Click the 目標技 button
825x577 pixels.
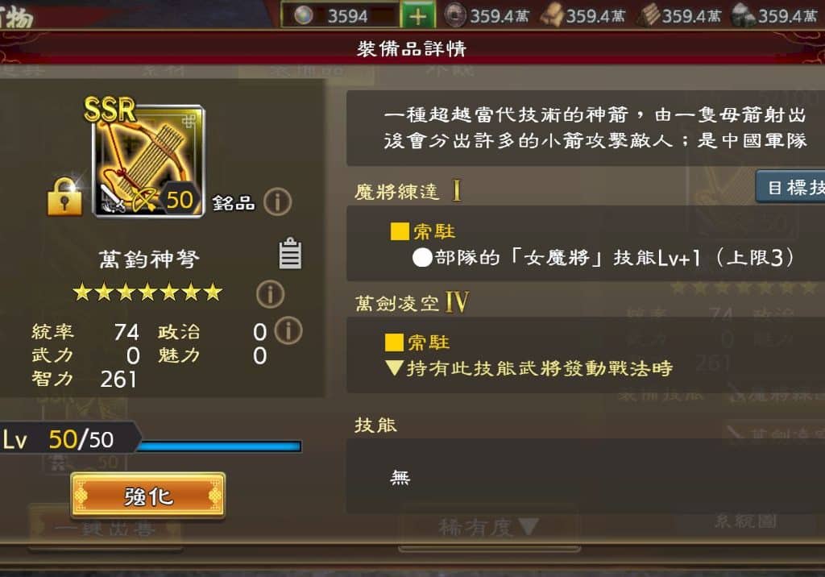tap(790, 187)
